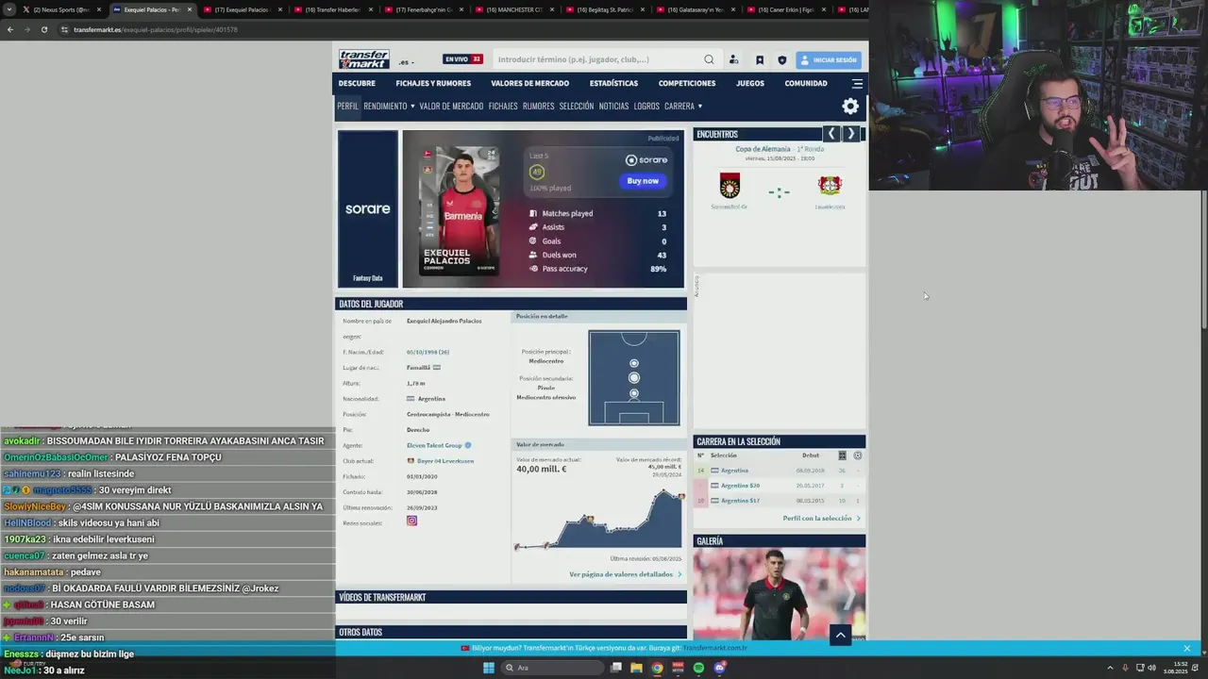Select the Noticias profile tab
The image size is (1208, 679).
(613, 106)
